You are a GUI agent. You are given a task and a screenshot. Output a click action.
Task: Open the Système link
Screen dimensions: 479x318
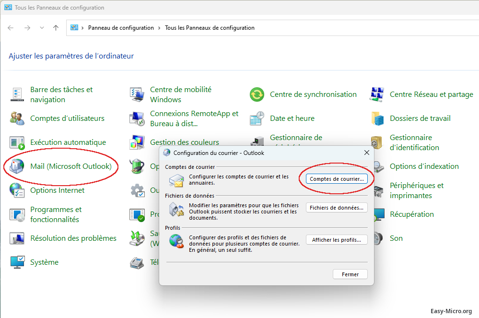coord(44,262)
